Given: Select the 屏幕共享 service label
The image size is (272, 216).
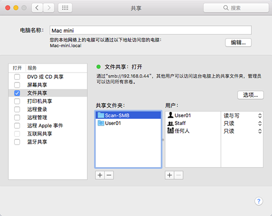Looking at the screenshot, I should (x=37, y=85).
